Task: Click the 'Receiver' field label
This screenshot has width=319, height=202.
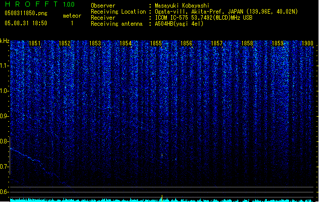Action: 103,18
